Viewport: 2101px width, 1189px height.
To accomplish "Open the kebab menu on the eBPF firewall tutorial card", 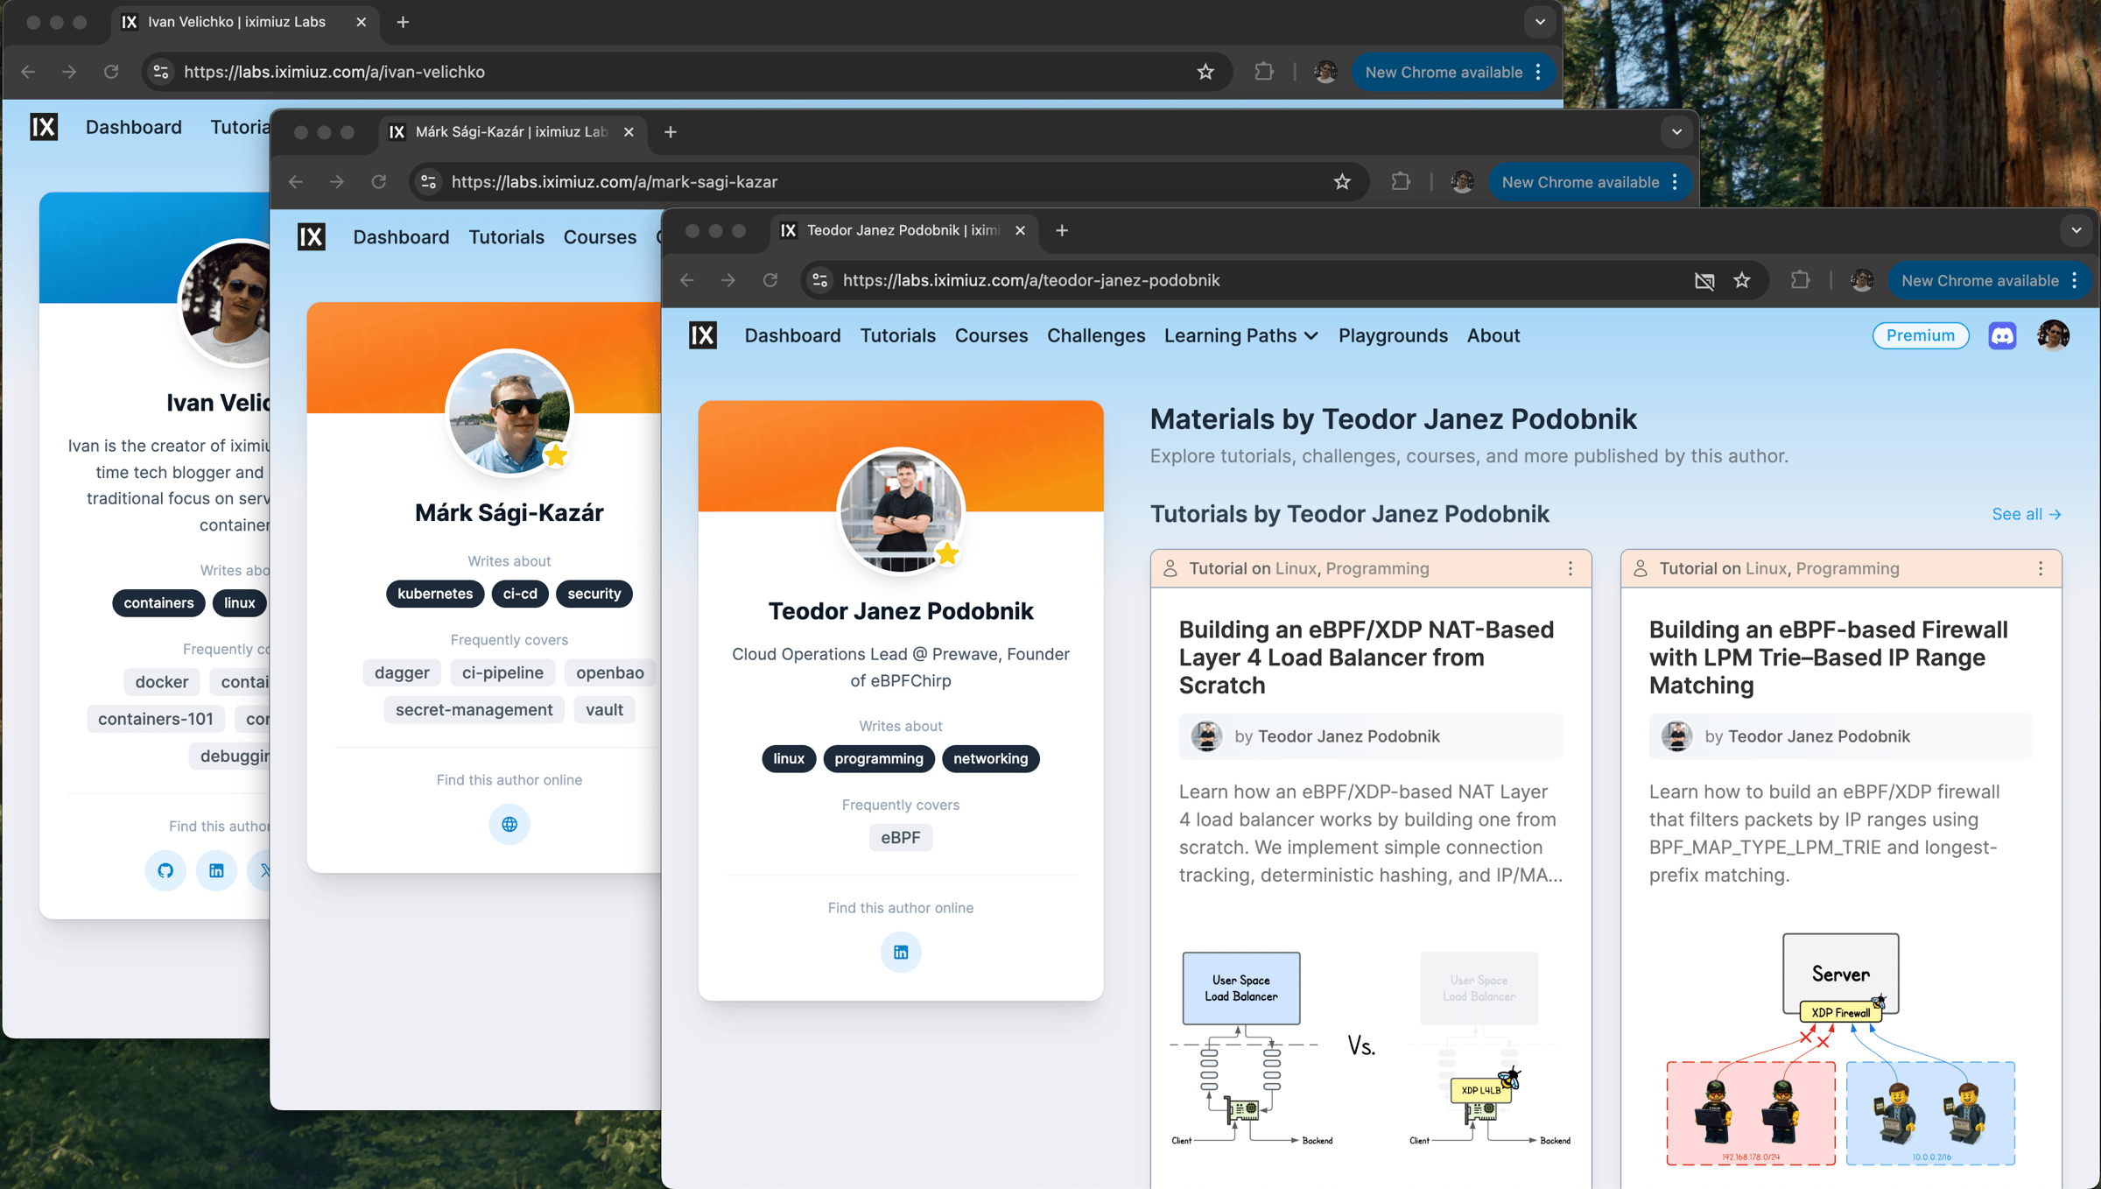I will pos(2041,567).
